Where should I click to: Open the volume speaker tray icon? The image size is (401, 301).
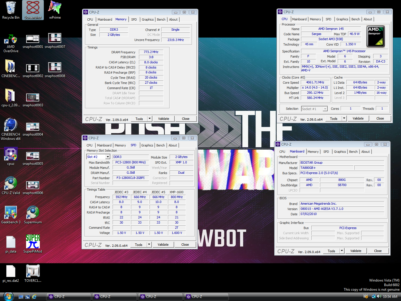click(x=379, y=296)
